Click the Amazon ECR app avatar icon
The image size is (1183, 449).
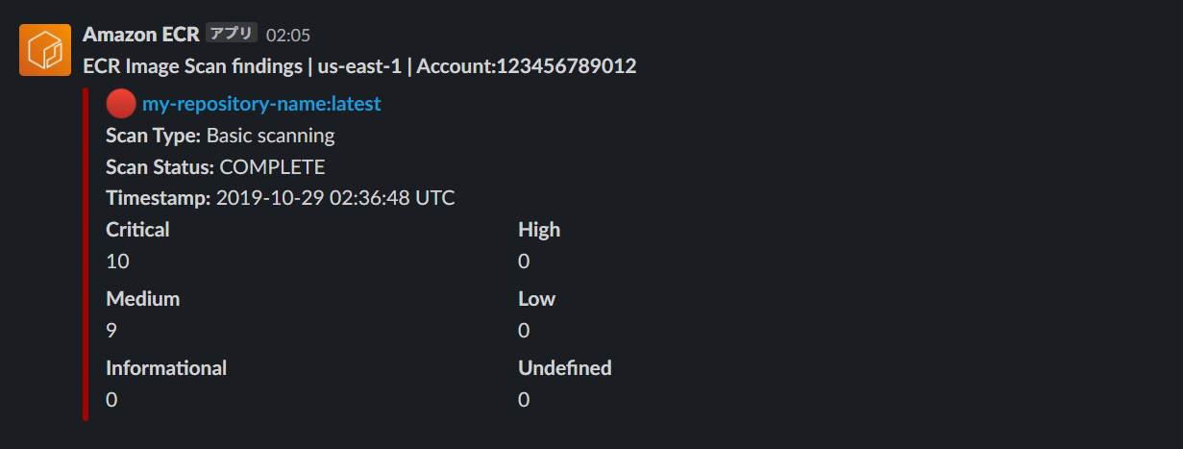coord(45,50)
